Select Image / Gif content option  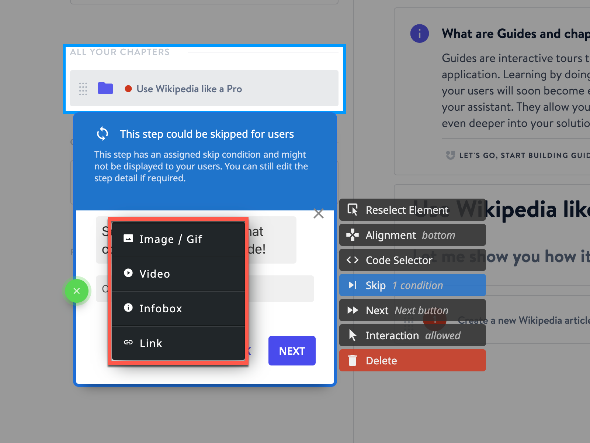click(178, 239)
